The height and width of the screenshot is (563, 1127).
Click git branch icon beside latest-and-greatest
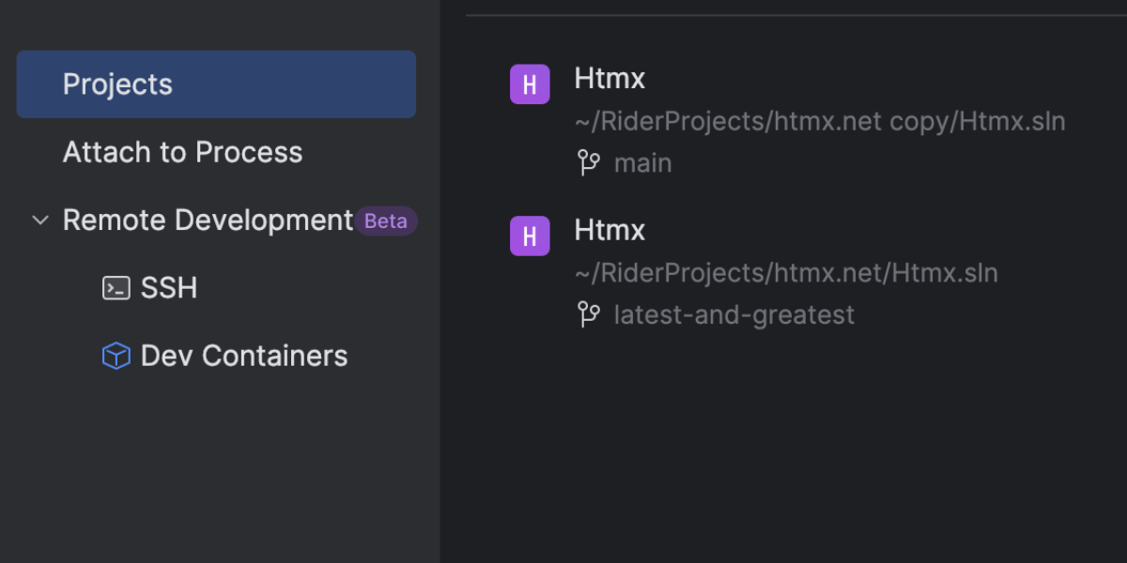click(x=588, y=314)
